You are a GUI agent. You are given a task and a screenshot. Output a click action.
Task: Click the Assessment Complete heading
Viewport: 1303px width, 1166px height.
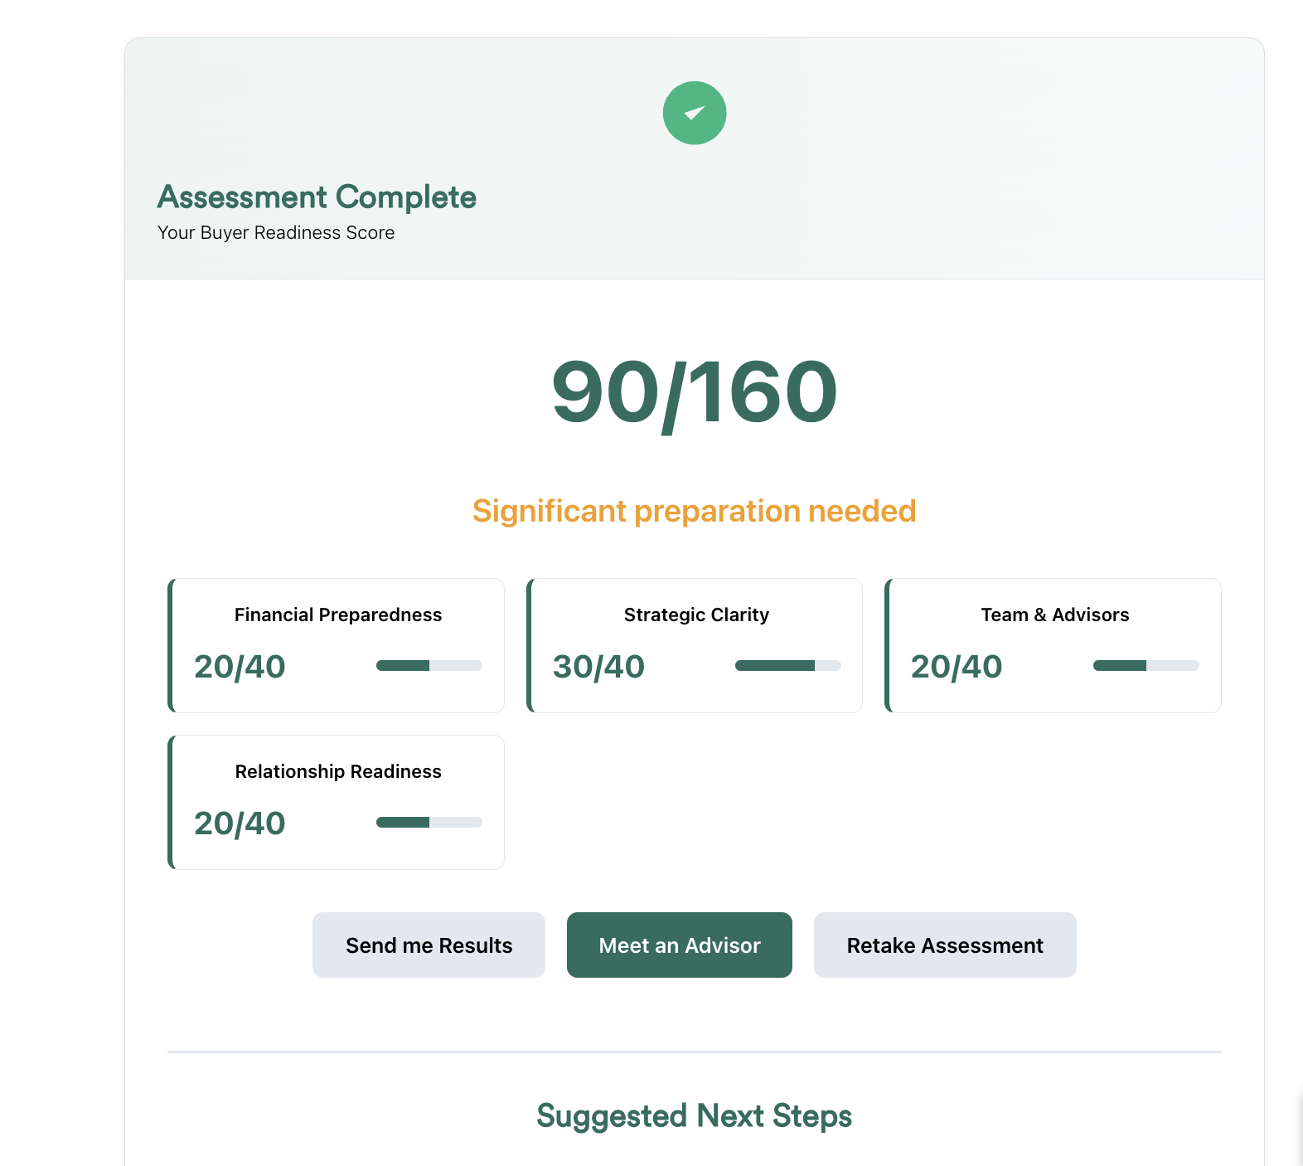[317, 197]
